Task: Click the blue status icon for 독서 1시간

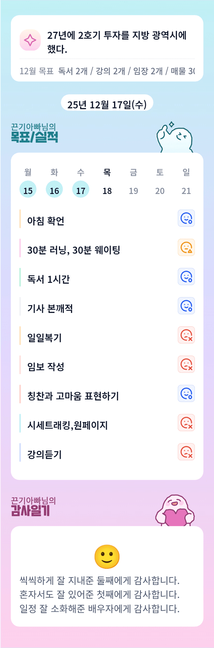Action: coord(186,277)
